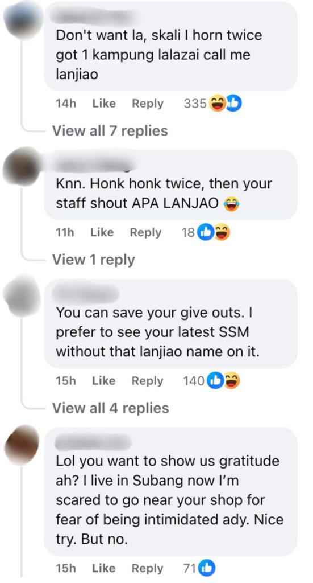Screen dimensions: 313x583
Task: Open the fourth commenter's brown avatar
Action: click(22, 445)
